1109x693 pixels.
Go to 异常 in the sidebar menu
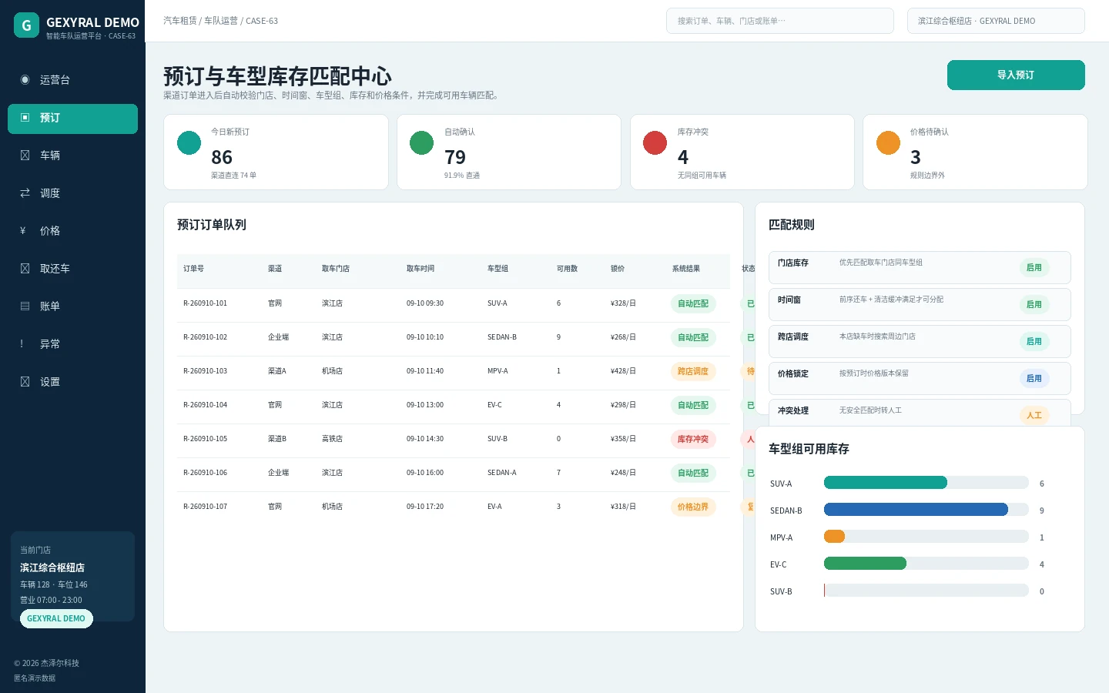[72, 344]
